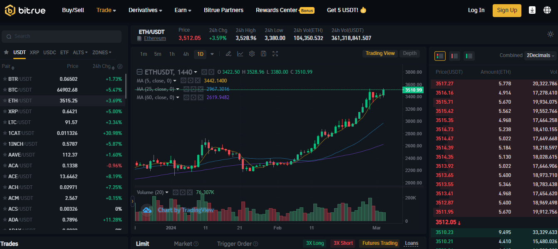Open the 2Decimals precision dropdown
Viewport: 558px width, 249px height.
coord(539,55)
